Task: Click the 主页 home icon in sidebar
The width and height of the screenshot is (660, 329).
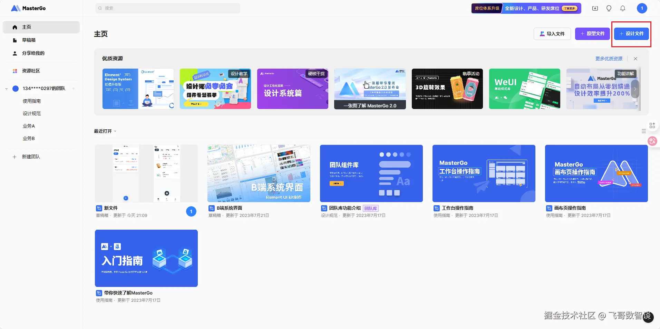Action: click(15, 27)
